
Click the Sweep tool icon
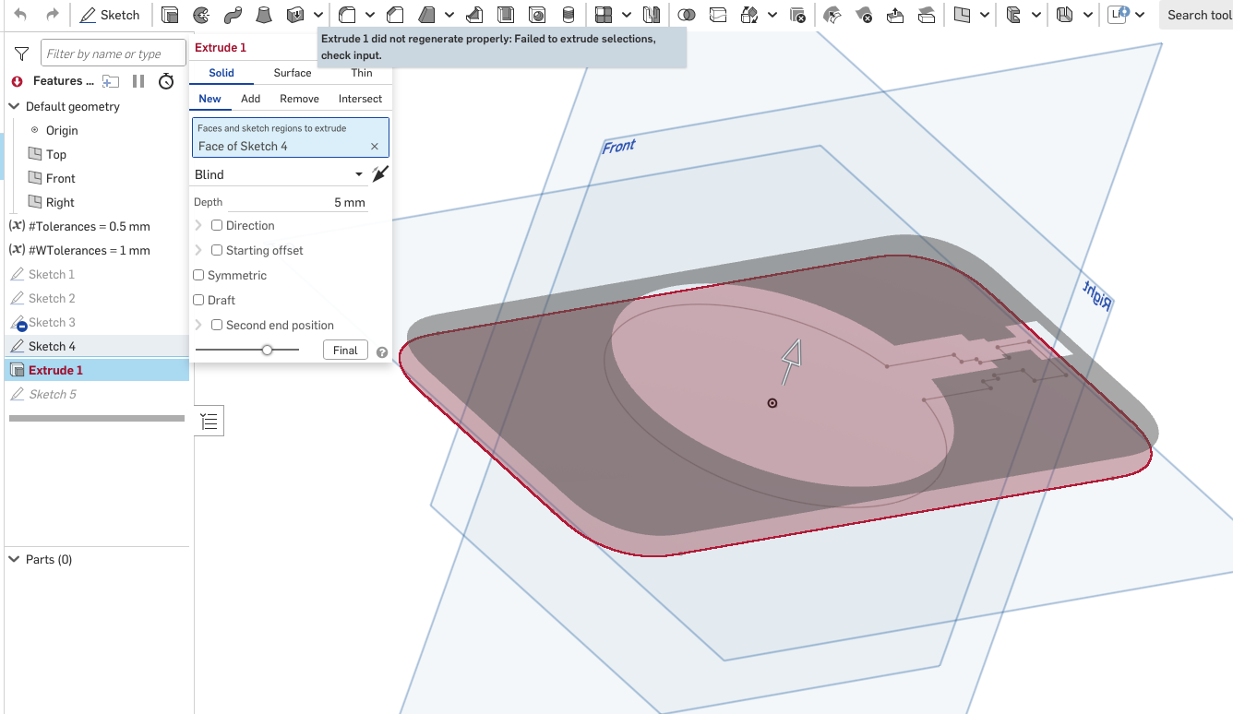[233, 15]
